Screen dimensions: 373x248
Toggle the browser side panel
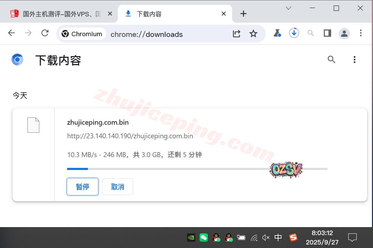pos(327,33)
